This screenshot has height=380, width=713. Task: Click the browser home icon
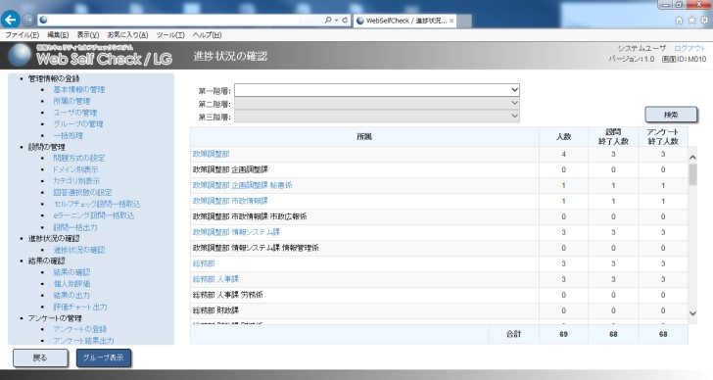click(679, 20)
